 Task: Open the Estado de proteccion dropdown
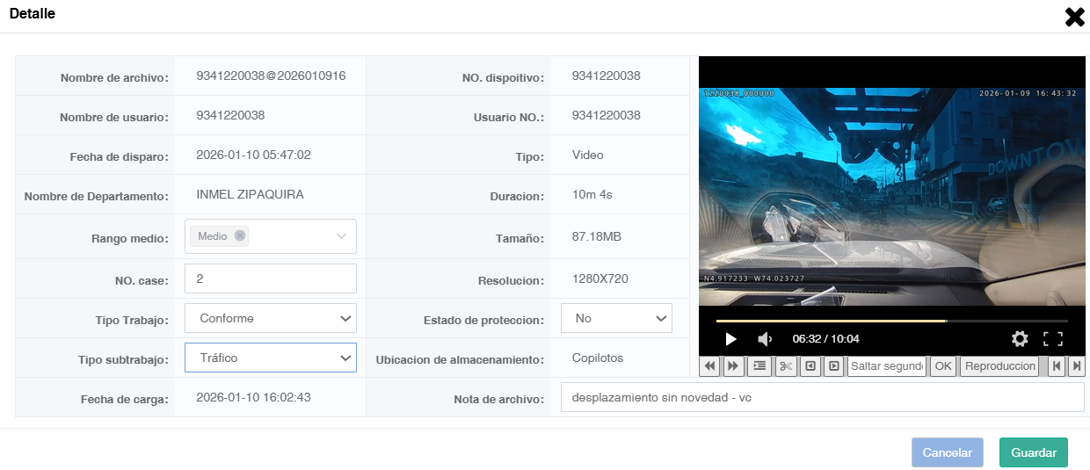coord(616,318)
